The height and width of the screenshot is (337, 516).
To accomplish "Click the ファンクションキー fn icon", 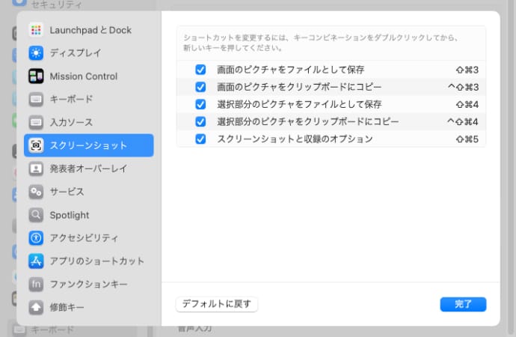I will [x=37, y=284].
